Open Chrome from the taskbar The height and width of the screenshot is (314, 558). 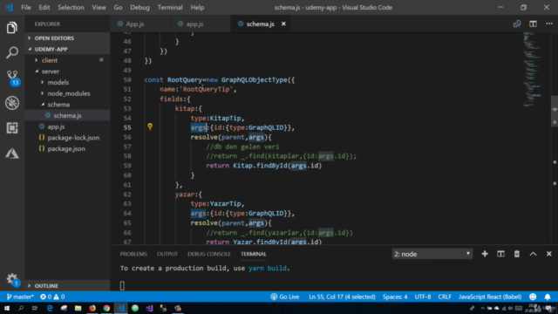coord(106,308)
